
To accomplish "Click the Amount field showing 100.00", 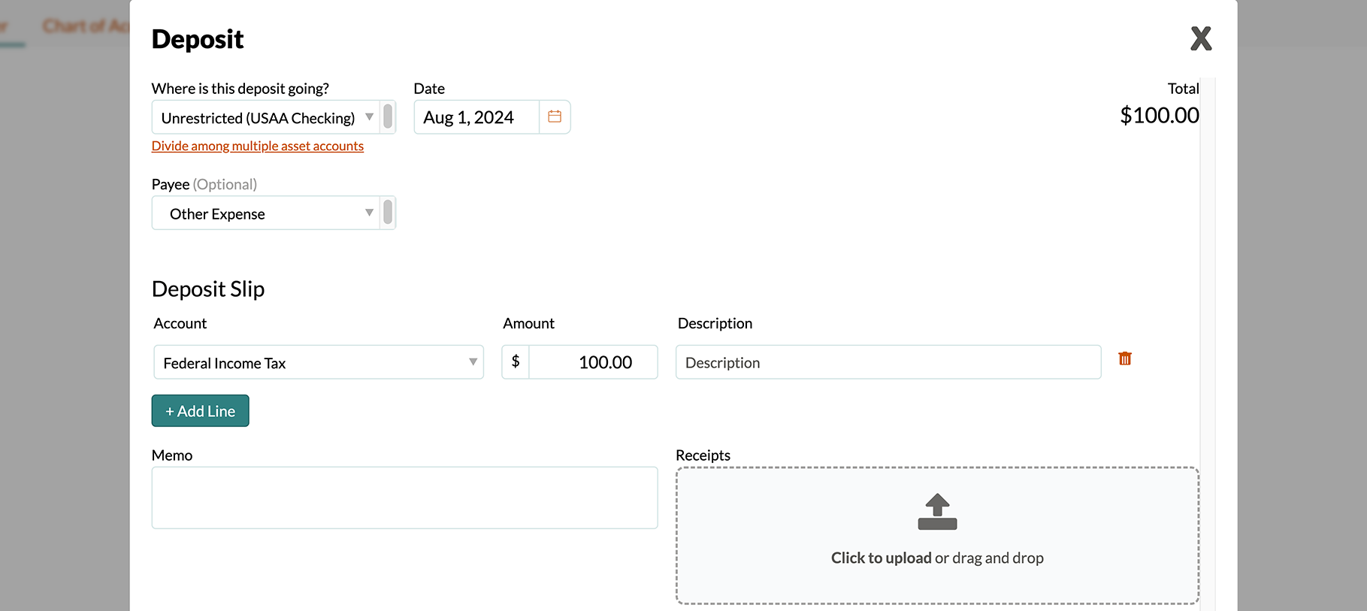I will click(x=593, y=362).
